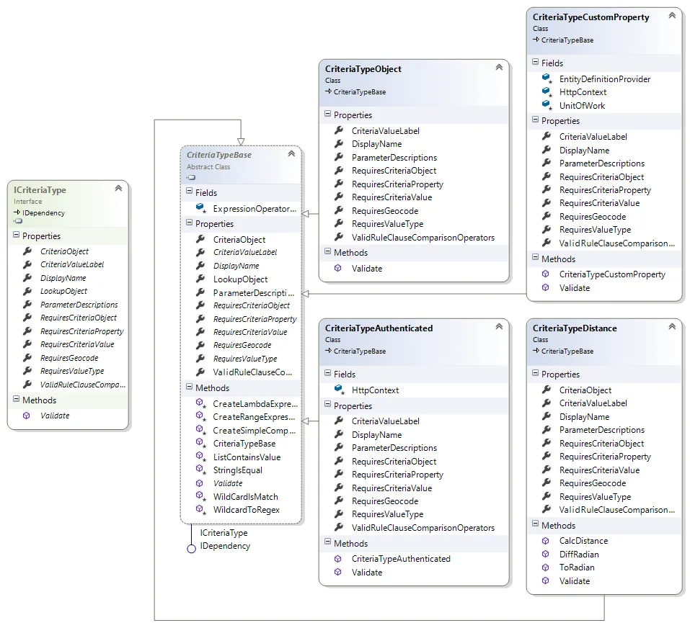Collapse the ICriteriaType interface box chevron

point(118,188)
